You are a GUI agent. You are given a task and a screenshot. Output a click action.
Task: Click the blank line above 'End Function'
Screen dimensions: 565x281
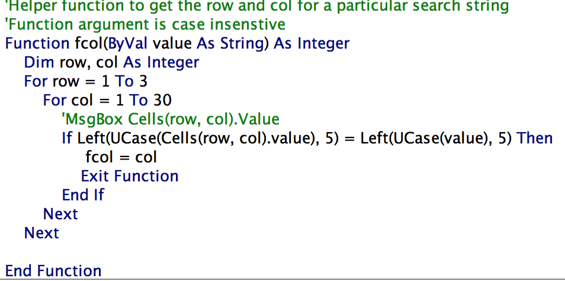tap(178, 252)
